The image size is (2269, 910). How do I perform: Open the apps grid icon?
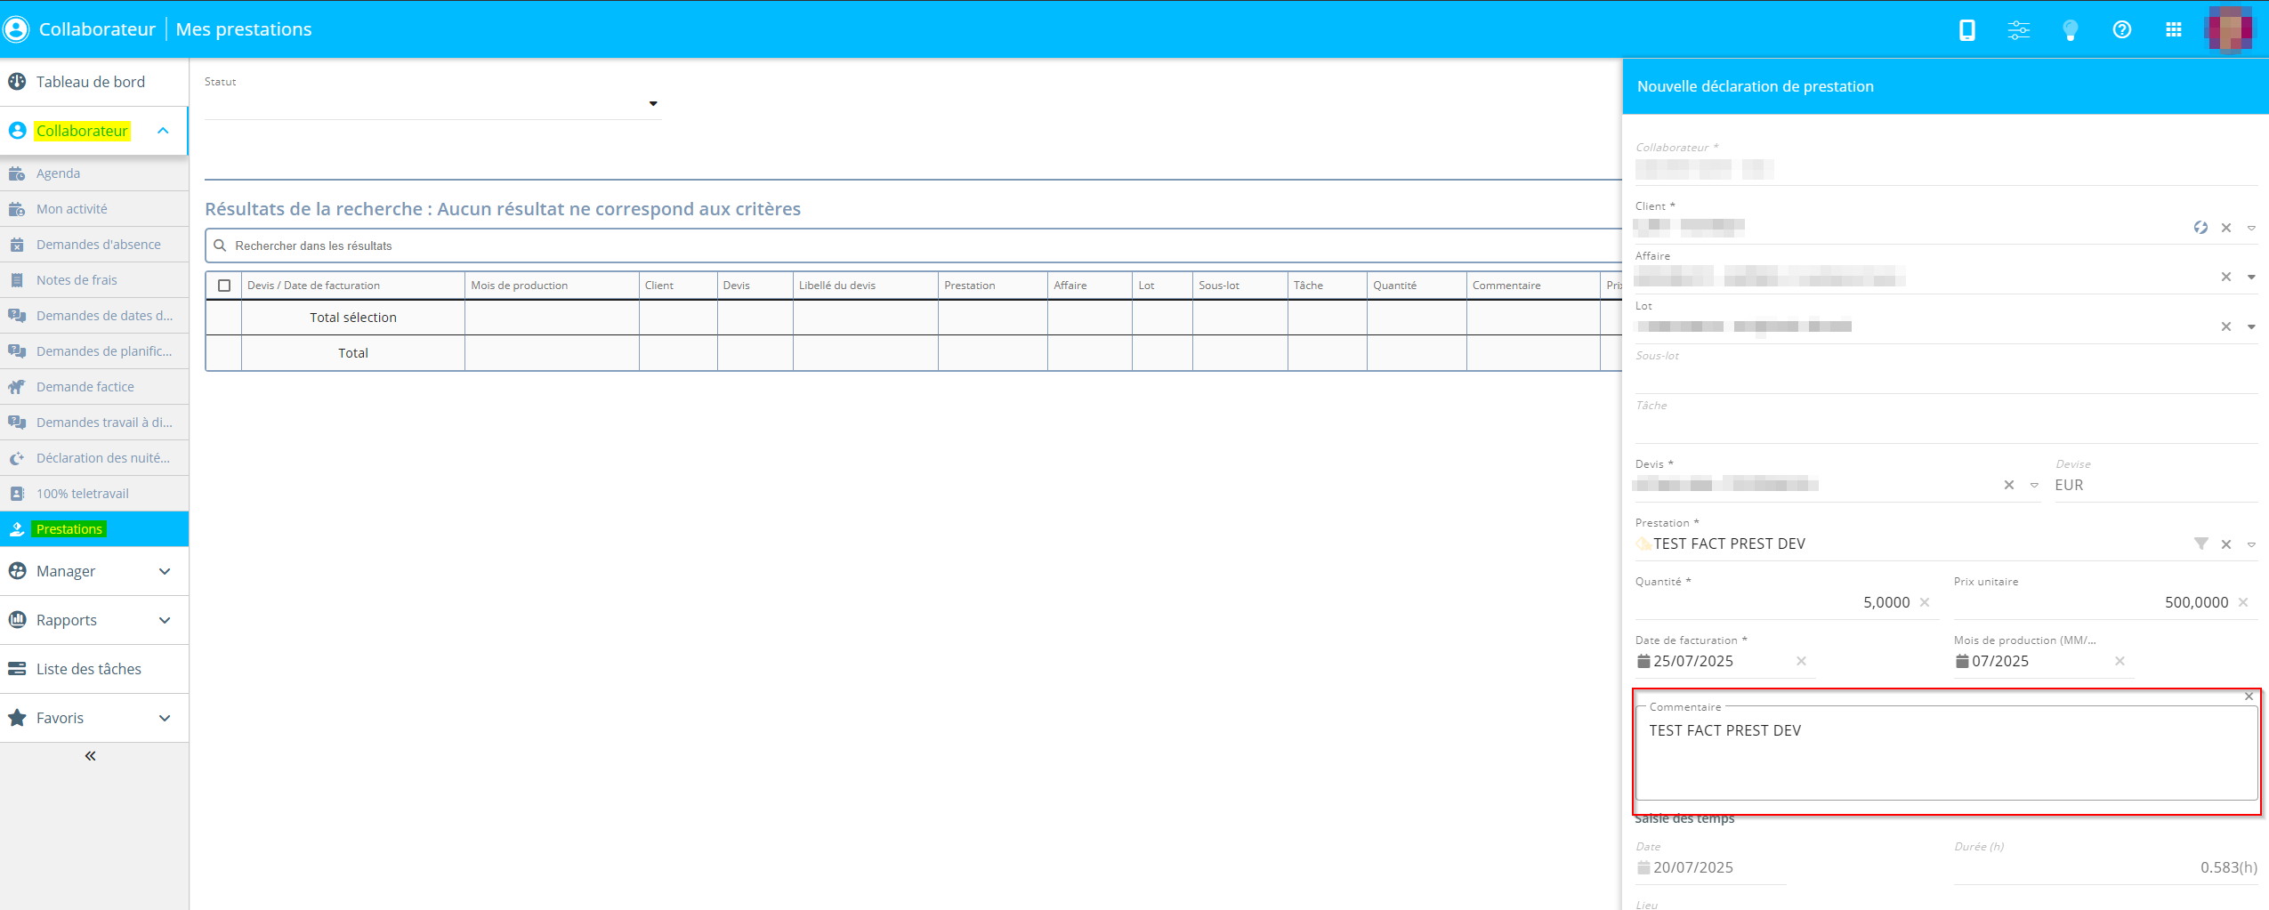click(x=2173, y=30)
